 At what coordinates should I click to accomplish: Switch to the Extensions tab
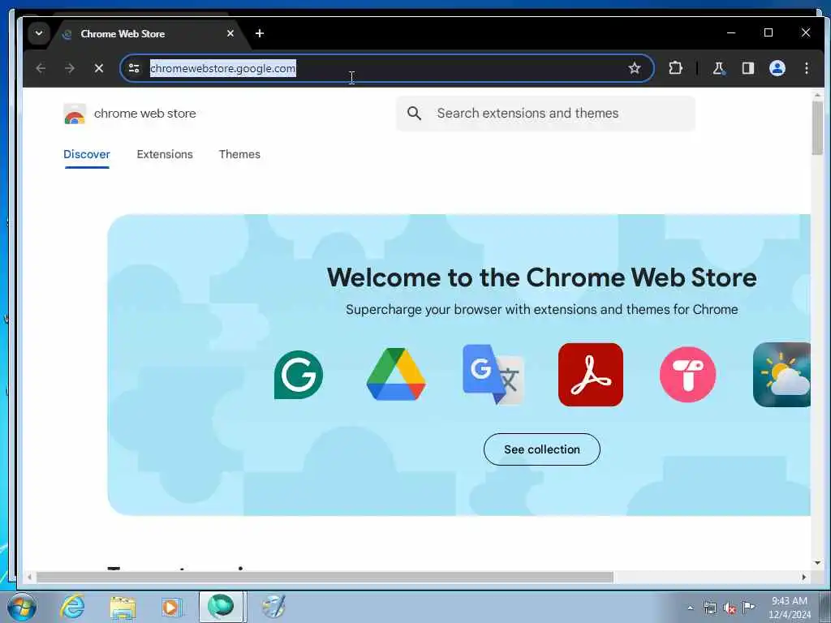click(x=165, y=154)
